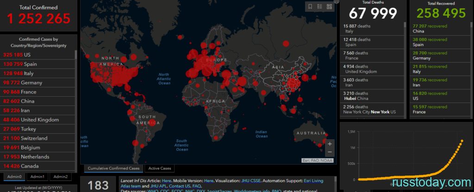Select 14 426 Canada row

pyautogui.click(x=37, y=166)
